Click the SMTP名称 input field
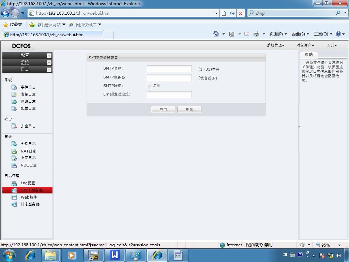Screen dimensions: 349x262 tap(169, 69)
